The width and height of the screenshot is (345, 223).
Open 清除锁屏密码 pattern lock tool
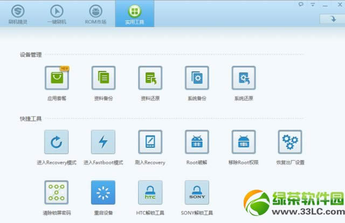click(x=57, y=192)
